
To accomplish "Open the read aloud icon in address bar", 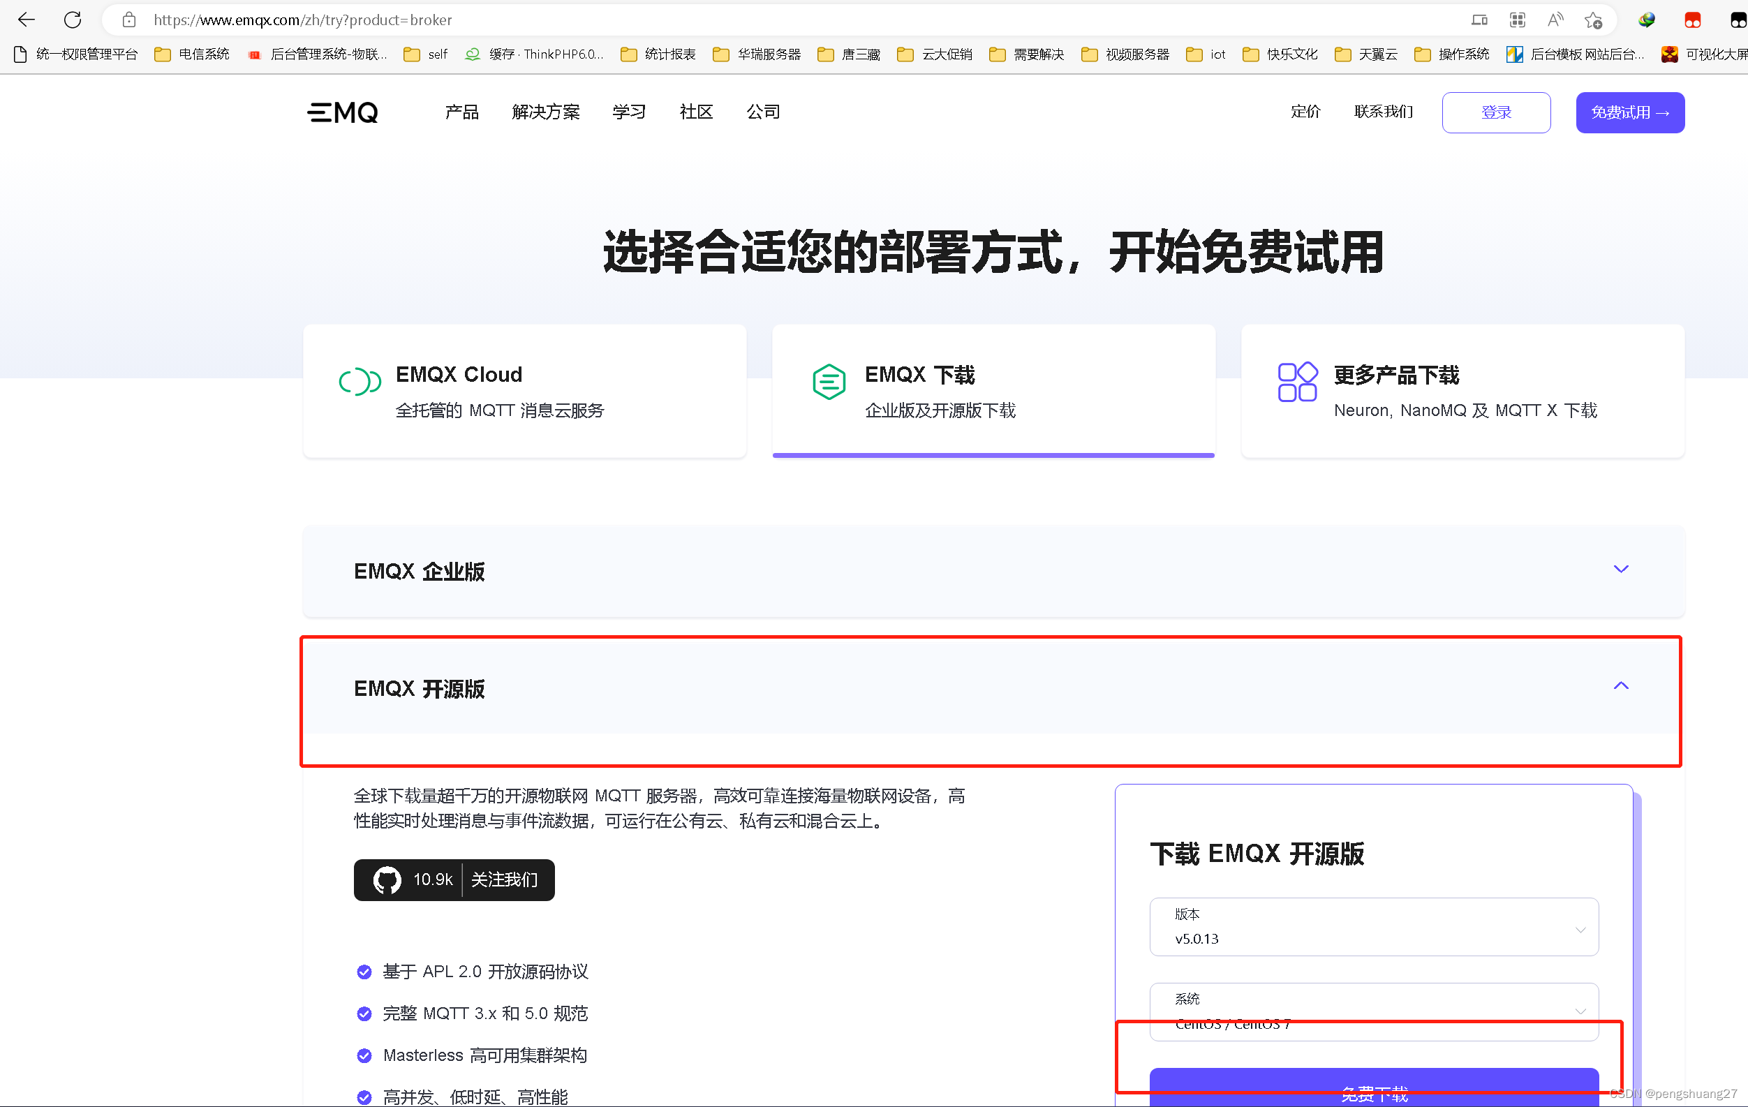I will [x=1554, y=20].
